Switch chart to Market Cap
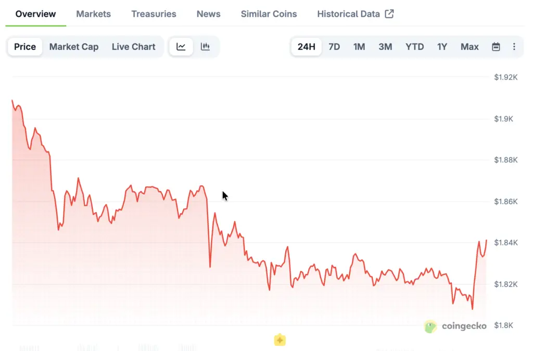This screenshot has height=351, width=533. pos(74,47)
